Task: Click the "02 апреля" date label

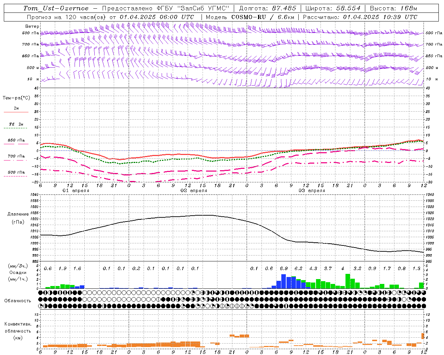Action: (194, 191)
